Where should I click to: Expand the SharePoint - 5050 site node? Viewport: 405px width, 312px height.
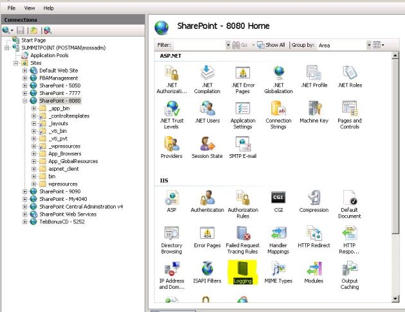click(x=25, y=85)
